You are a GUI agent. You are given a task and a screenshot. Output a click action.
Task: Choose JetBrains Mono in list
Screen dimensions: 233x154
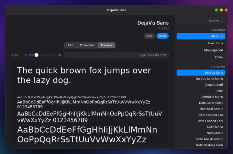[x=201, y=97]
